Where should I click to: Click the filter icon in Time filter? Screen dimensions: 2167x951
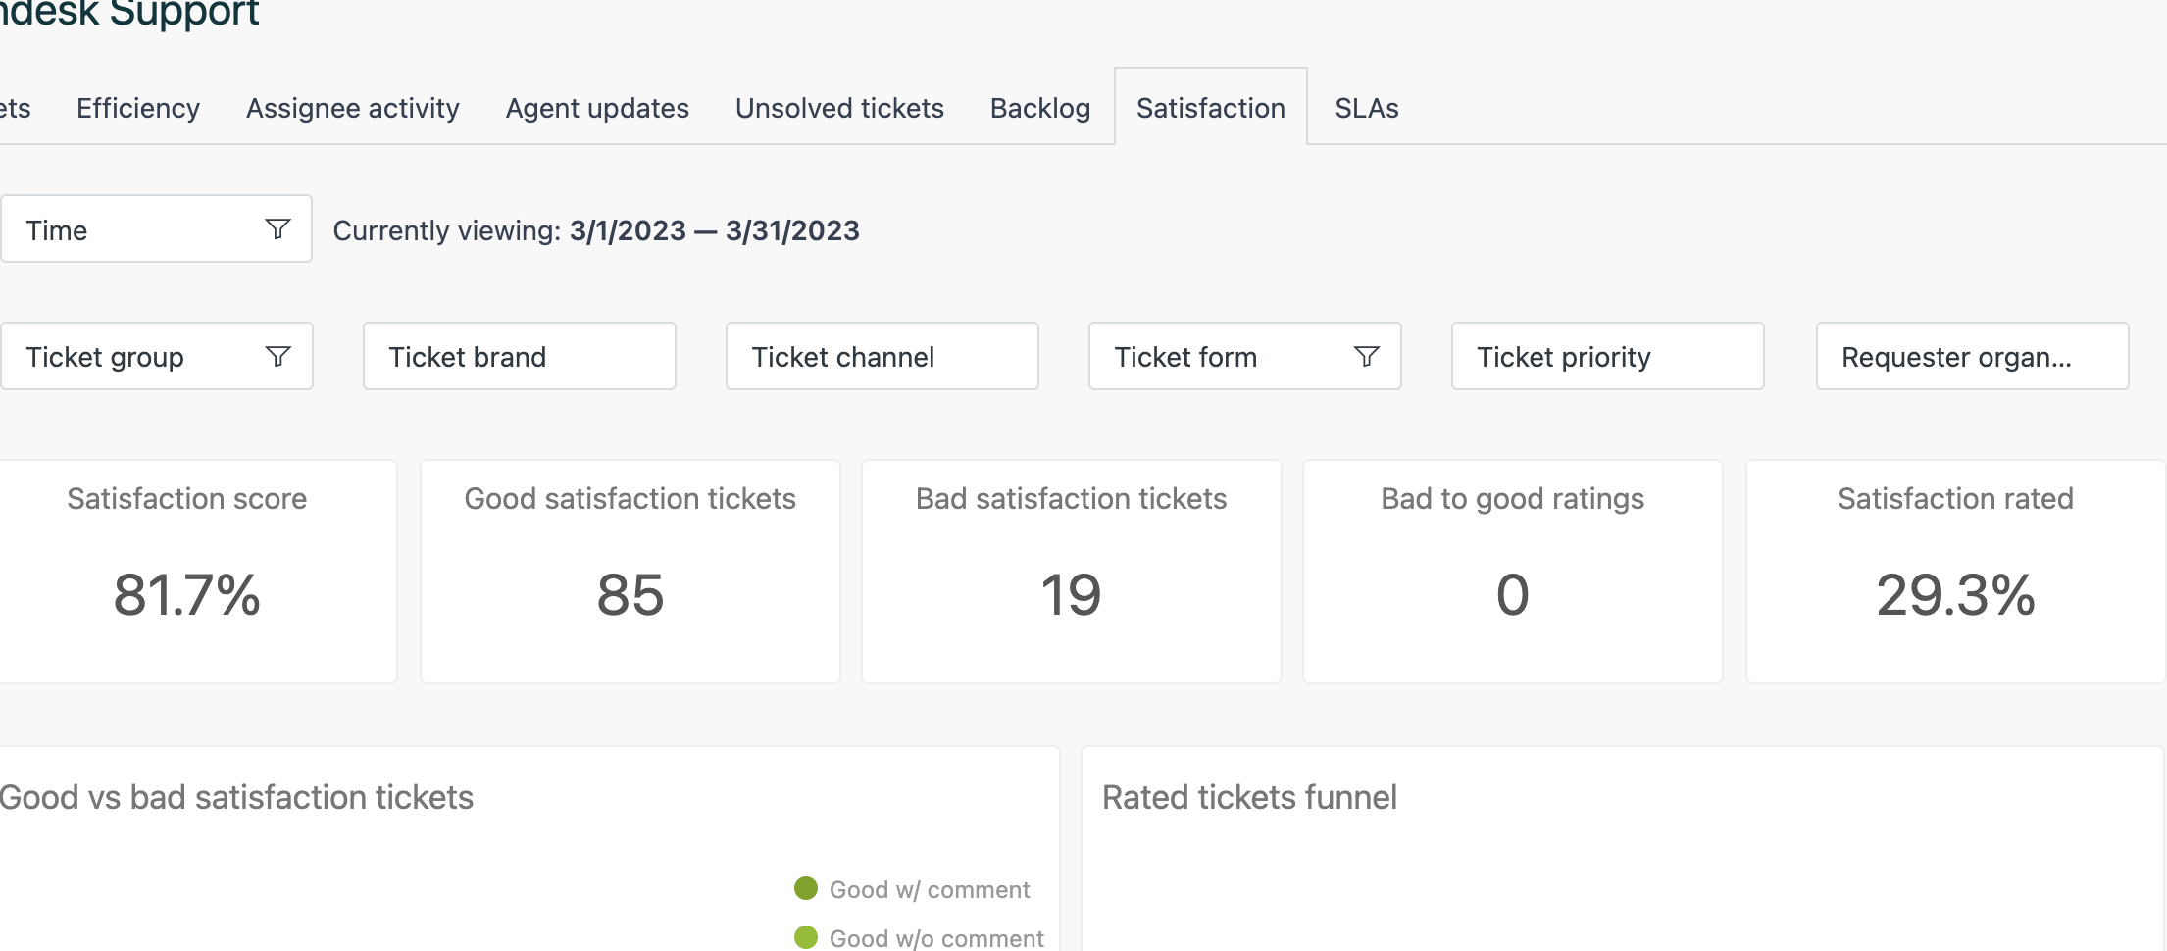[x=277, y=229]
